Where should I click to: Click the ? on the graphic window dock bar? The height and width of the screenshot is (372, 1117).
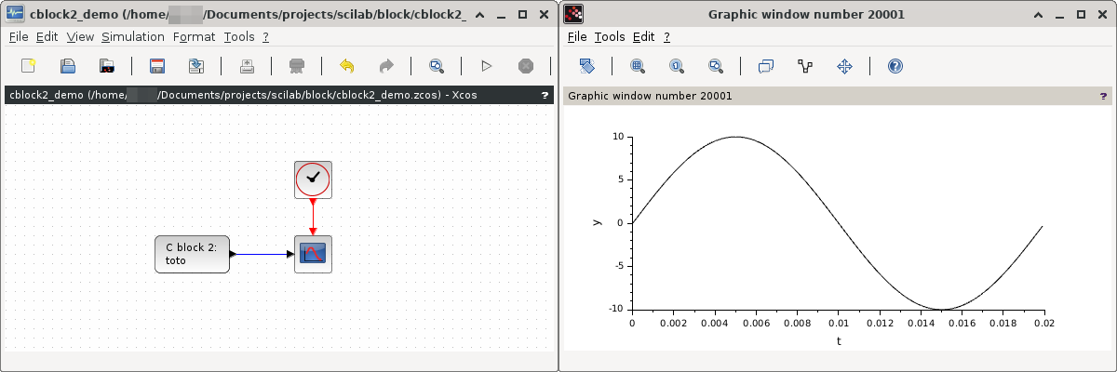coord(1103,95)
